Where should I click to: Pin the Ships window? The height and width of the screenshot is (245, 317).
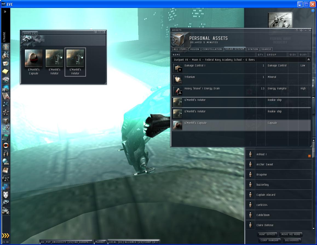[96, 32]
